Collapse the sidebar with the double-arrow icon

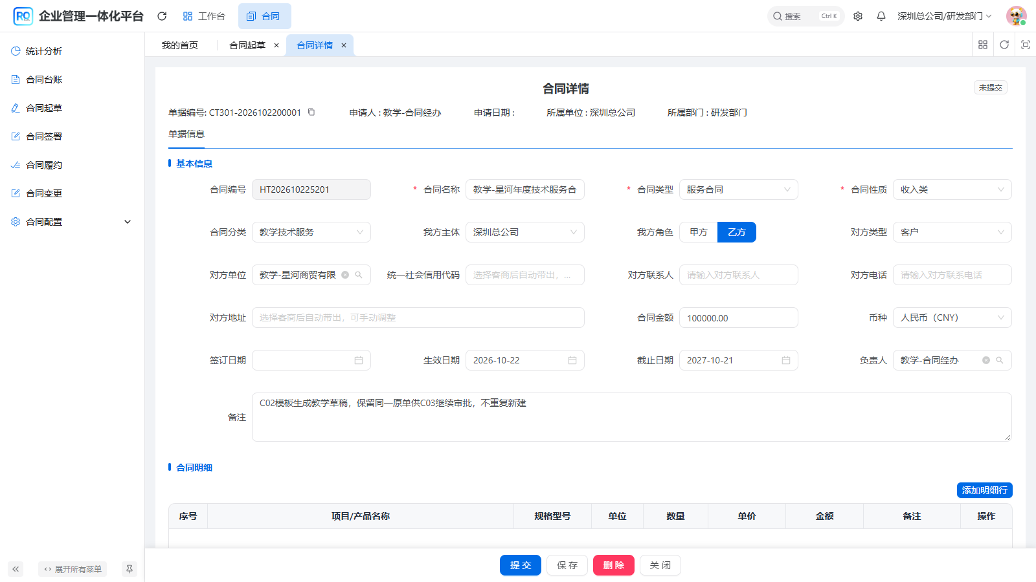[16, 569]
